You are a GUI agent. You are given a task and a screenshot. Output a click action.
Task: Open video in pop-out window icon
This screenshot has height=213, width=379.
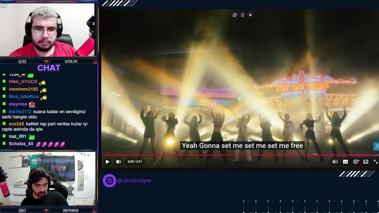(x=235, y=15)
